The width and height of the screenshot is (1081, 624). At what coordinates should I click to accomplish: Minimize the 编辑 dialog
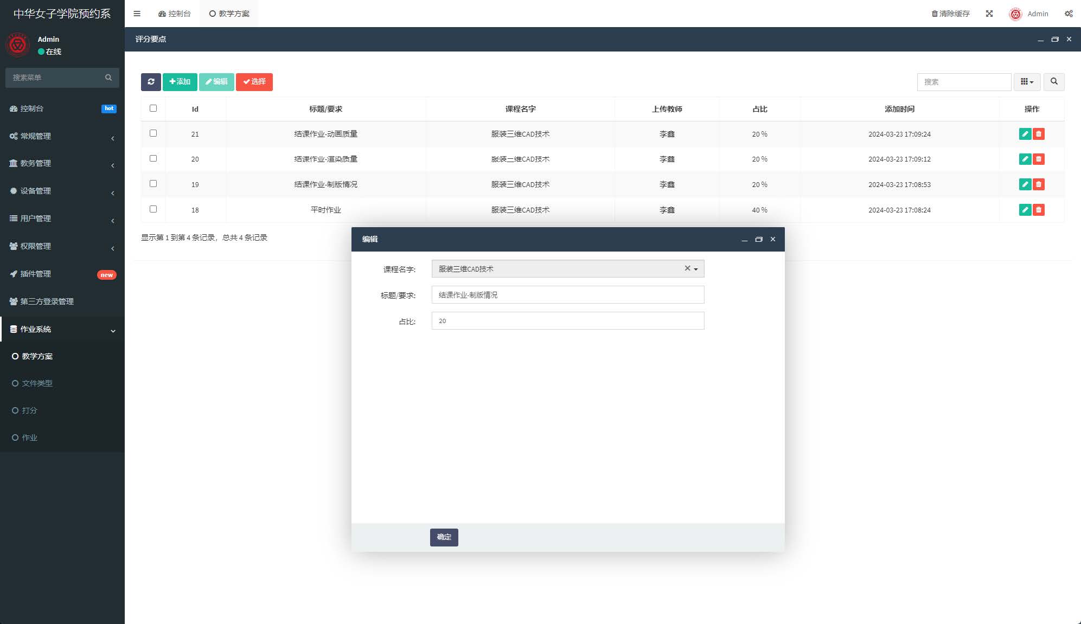744,239
